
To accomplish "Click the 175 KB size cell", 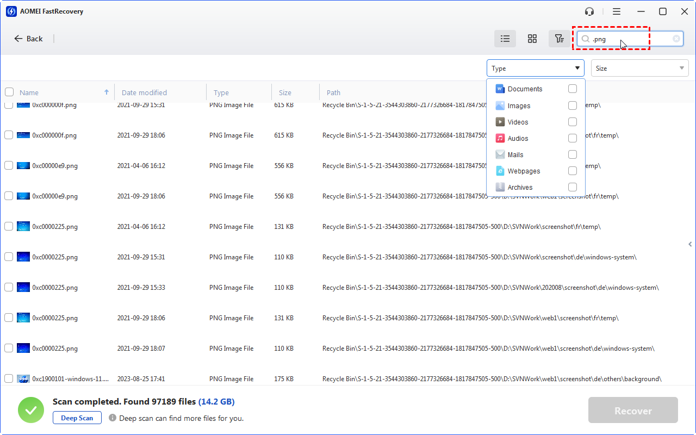I will click(284, 379).
